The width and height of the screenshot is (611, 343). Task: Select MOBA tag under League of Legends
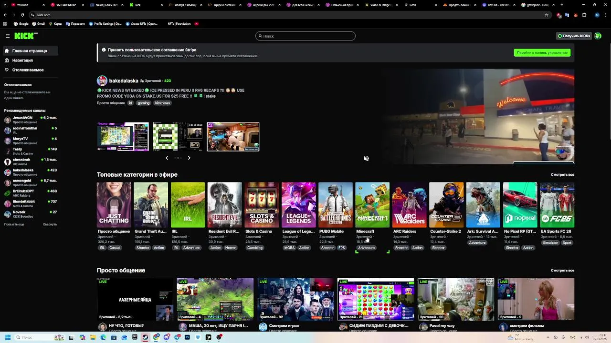tap(289, 248)
